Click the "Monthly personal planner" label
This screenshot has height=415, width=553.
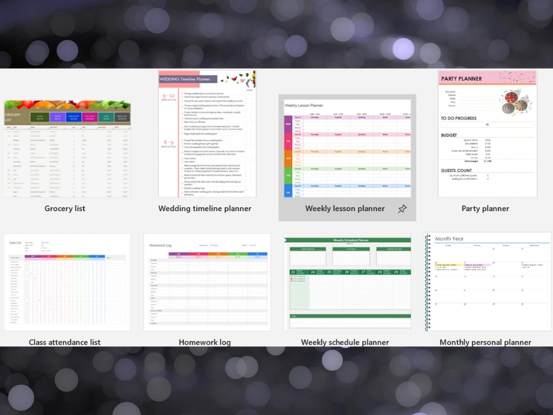[x=486, y=342]
